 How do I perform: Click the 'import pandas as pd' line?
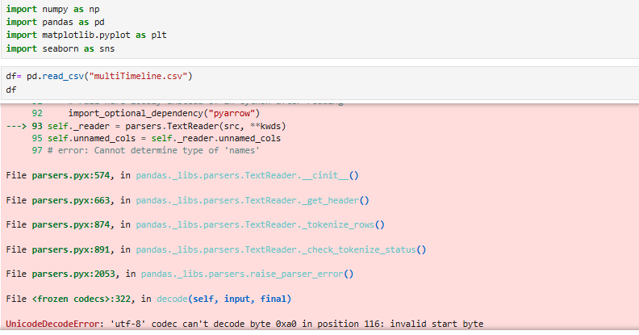(x=55, y=22)
